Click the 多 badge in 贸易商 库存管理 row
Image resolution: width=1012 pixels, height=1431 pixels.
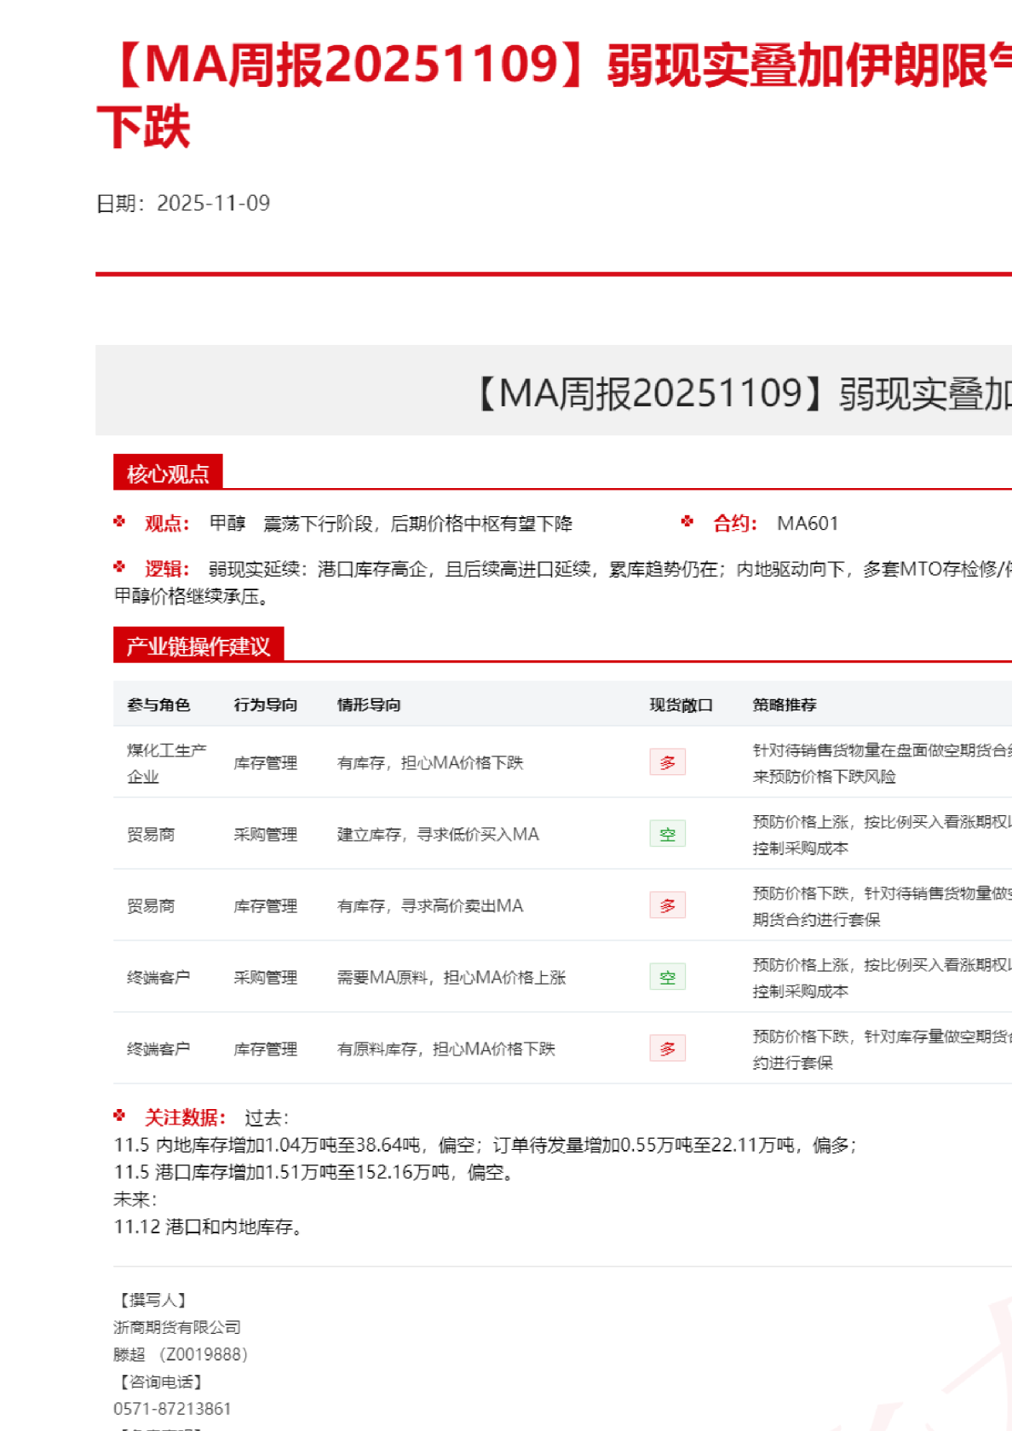click(x=667, y=905)
